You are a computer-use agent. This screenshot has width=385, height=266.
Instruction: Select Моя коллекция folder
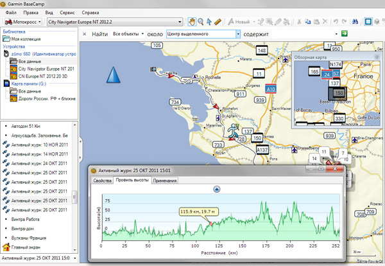point(22,39)
